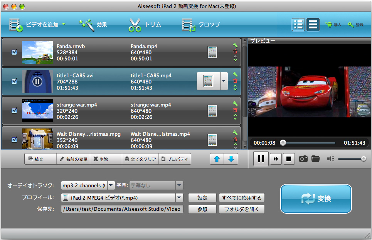
Task: Click the preview seek slider knob
Action: pos(283,143)
